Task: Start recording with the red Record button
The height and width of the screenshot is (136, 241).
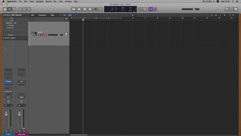Action: (96, 9)
